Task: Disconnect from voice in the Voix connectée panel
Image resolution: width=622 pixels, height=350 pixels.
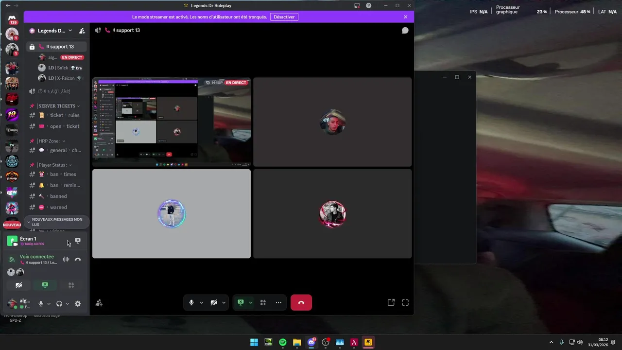Action: 78,260
